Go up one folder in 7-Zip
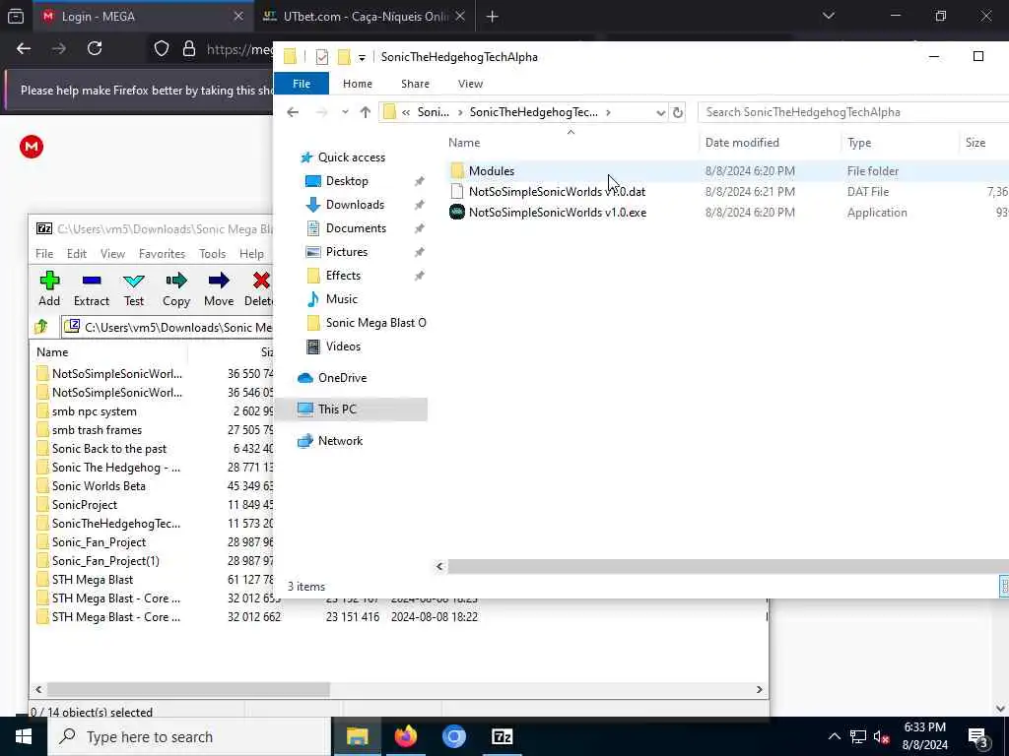 point(42,327)
